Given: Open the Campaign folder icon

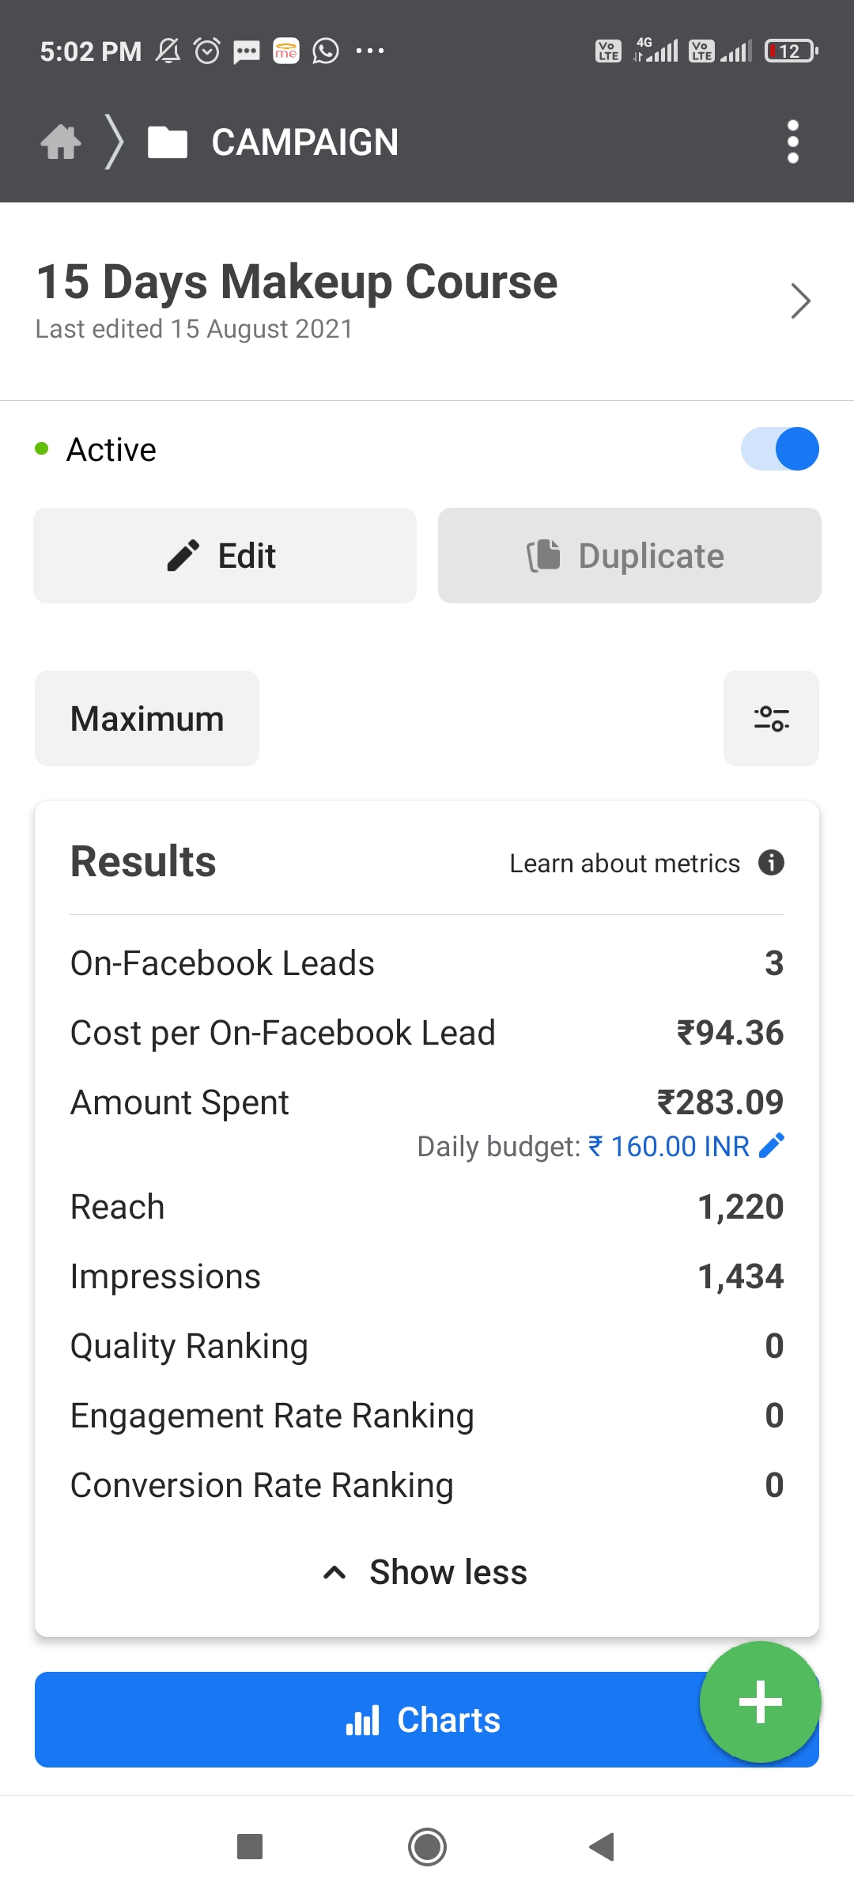Looking at the screenshot, I should point(168,142).
